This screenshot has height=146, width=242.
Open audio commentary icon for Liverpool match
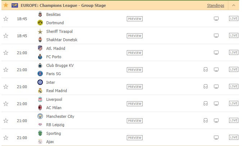click(x=205, y=103)
